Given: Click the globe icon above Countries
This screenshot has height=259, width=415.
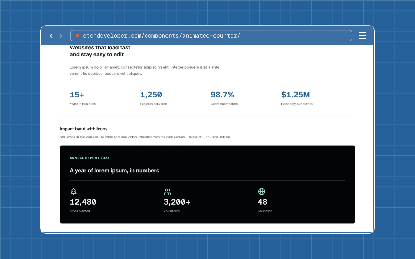Looking at the screenshot, I should click(x=261, y=191).
